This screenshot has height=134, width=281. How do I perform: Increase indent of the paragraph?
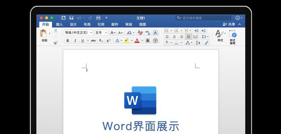[x=203, y=30]
